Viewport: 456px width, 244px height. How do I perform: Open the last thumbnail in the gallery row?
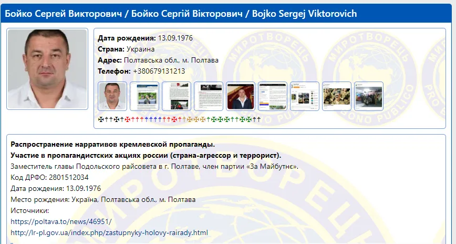coord(369,96)
